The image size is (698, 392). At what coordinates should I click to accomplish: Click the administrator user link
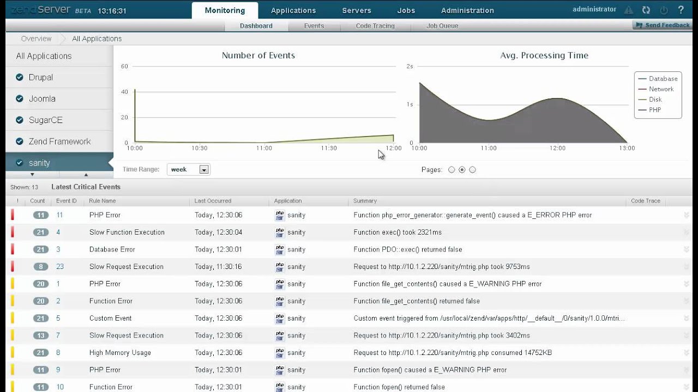click(594, 9)
